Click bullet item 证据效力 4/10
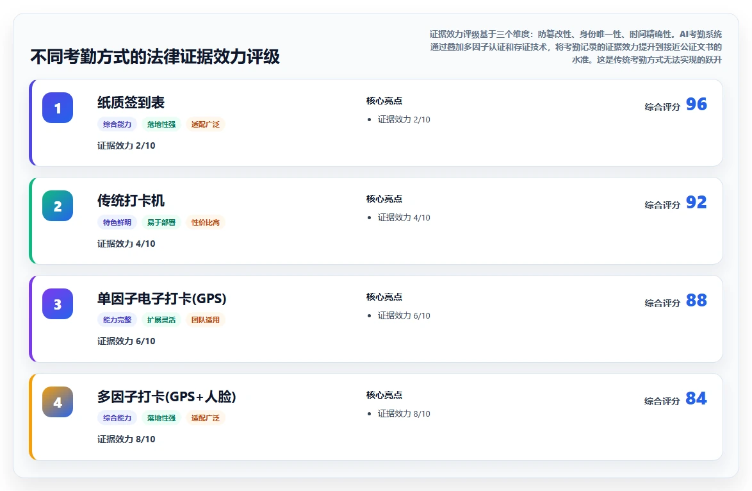Screen dimensions: 752x491 [x=404, y=217]
